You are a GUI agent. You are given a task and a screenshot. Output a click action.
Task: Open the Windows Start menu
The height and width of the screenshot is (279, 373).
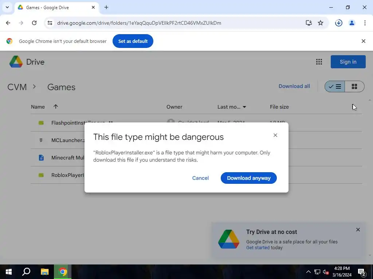coord(9,272)
